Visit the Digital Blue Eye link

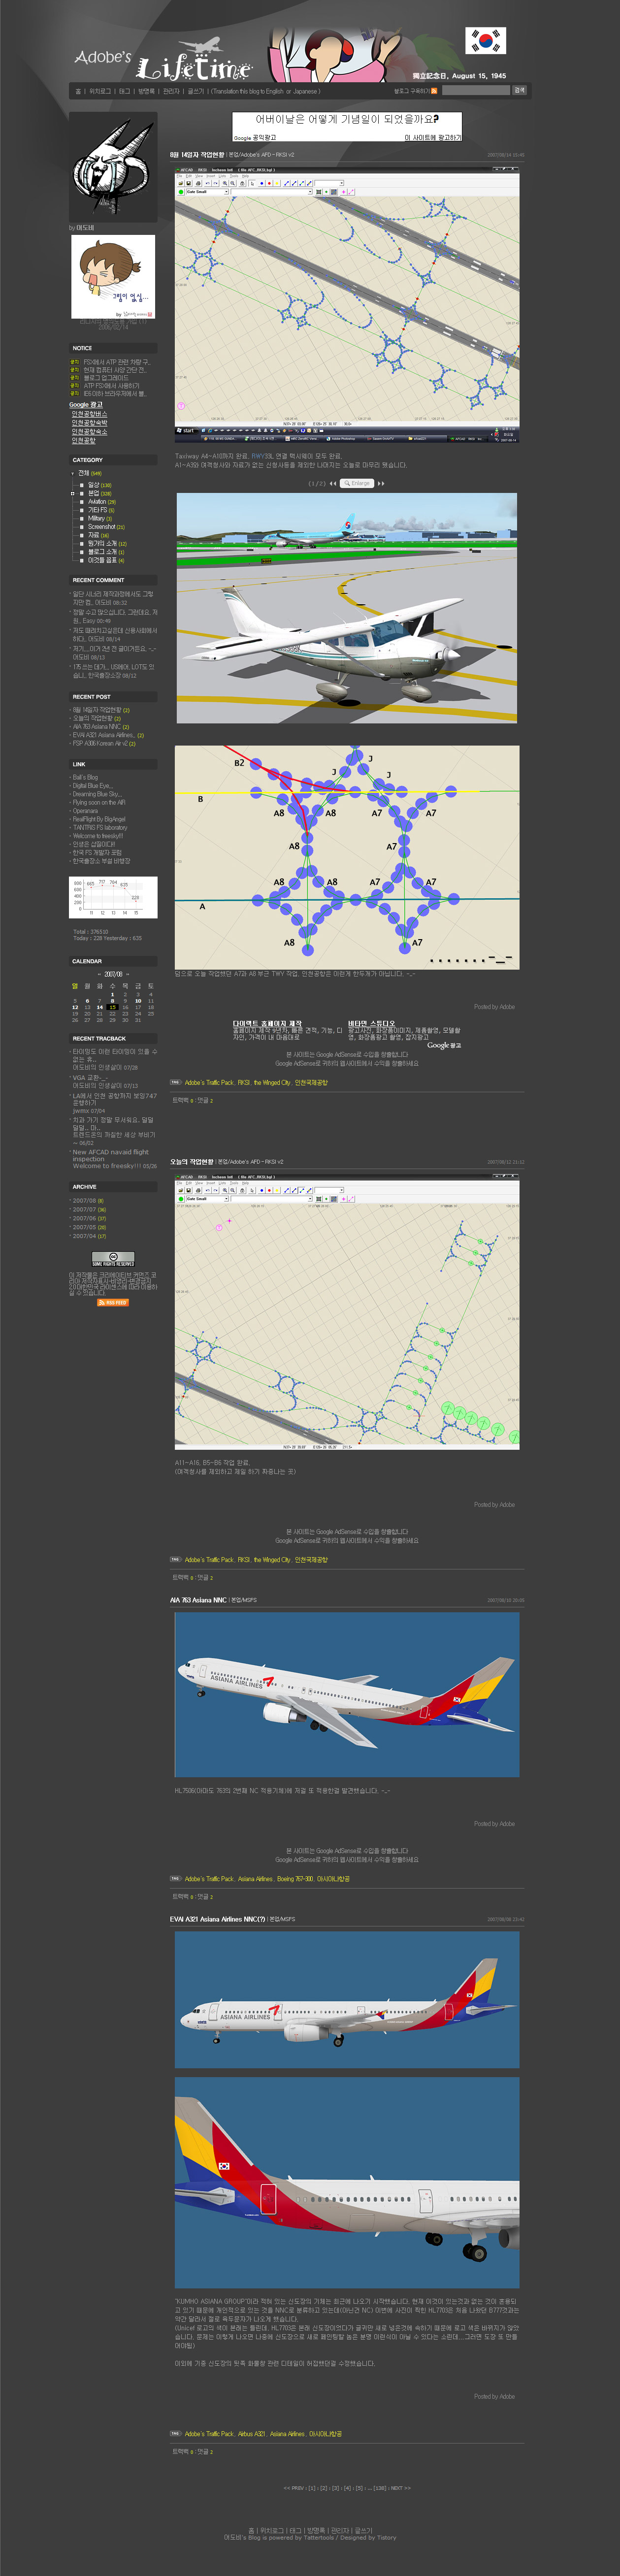coord(92,786)
